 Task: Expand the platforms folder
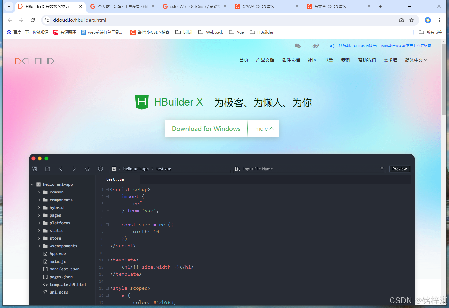pos(39,223)
